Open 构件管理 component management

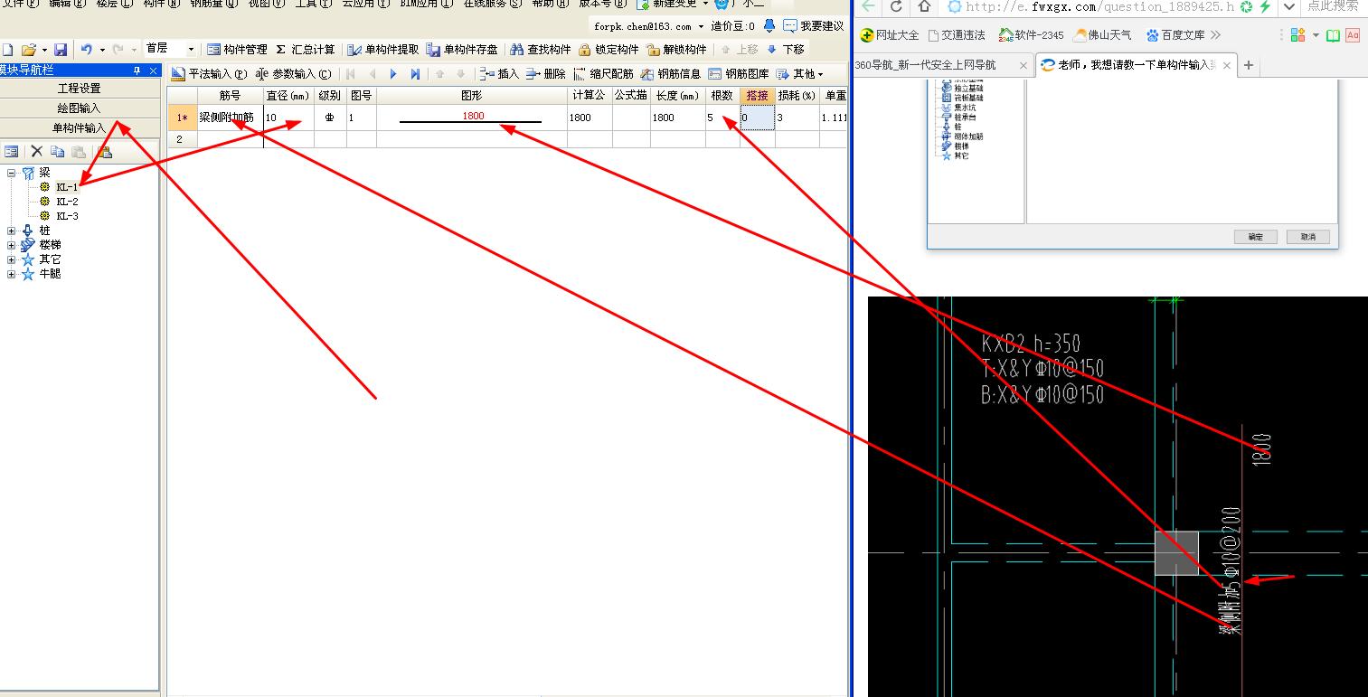[x=237, y=50]
